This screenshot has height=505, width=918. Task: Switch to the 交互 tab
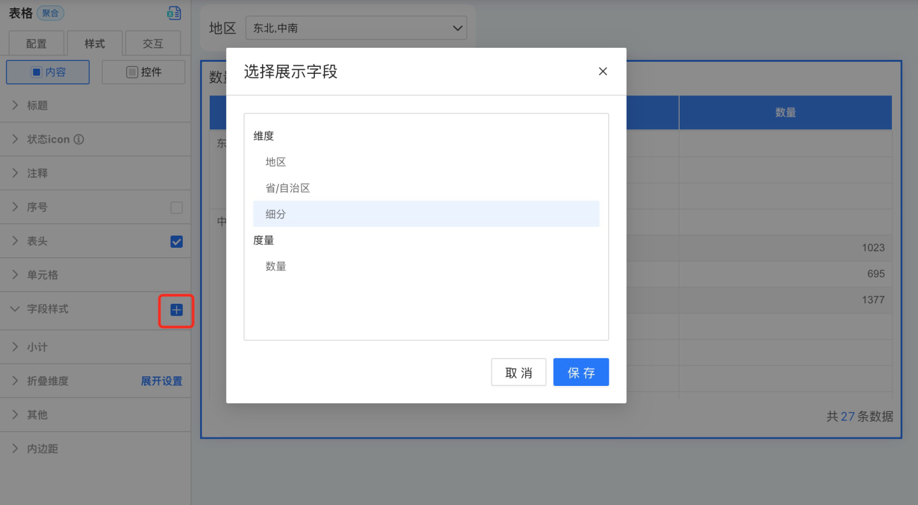tap(153, 44)
